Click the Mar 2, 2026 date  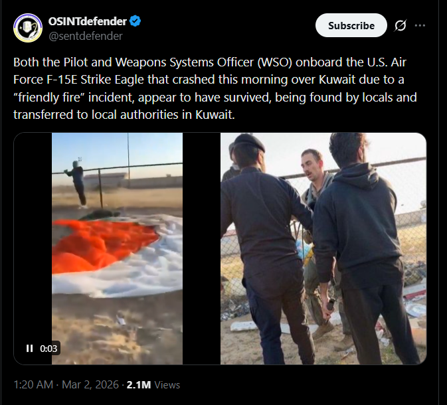pyautogui.click(x=90, y=384)
